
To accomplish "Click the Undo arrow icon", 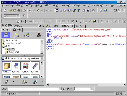I will pos(47,10).
